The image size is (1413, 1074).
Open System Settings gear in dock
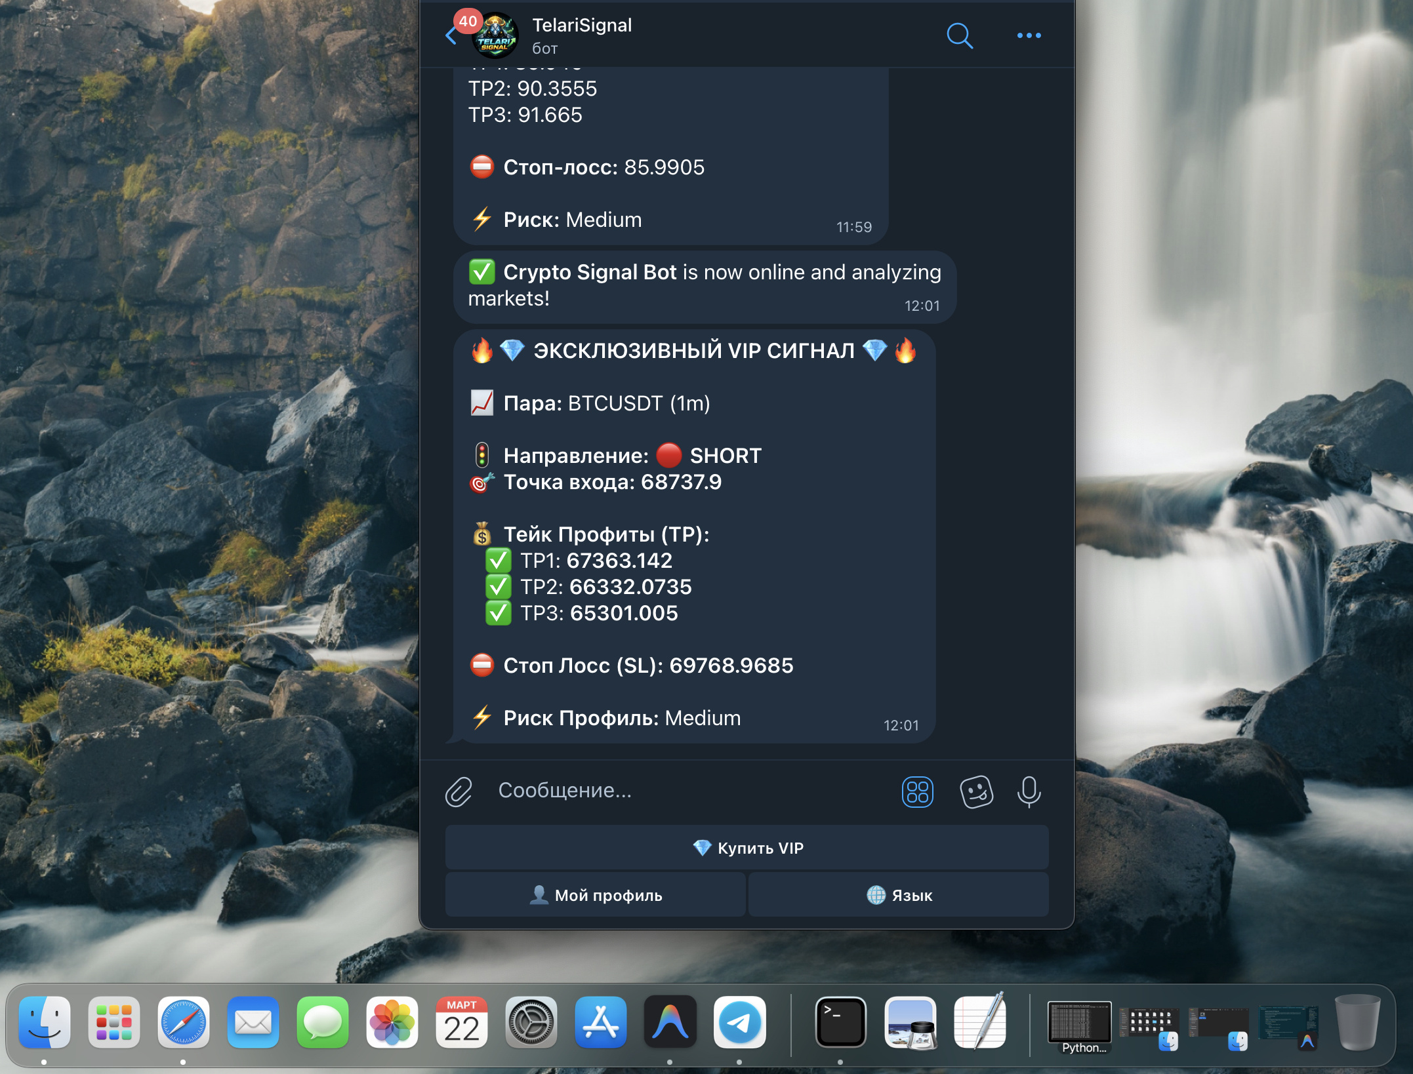click(x=531, y=1022)
